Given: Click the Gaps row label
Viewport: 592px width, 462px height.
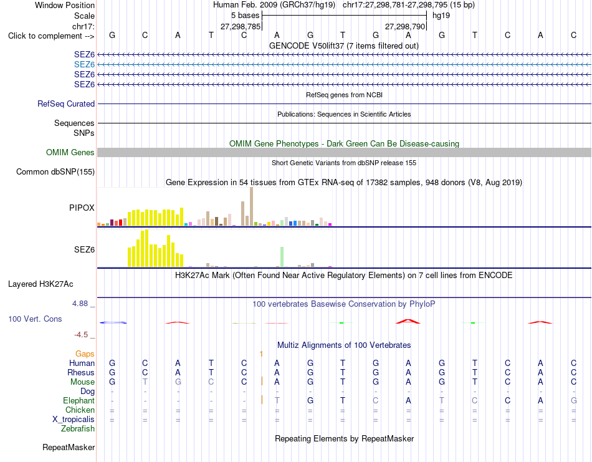Looking at the screenshot, I should (85, 354).
